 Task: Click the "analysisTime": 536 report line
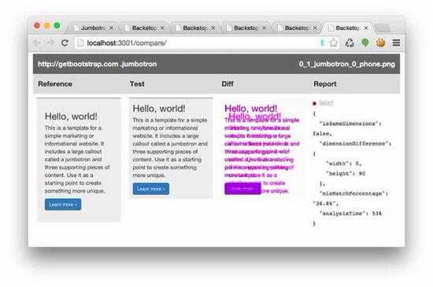[x=350, y=213]
